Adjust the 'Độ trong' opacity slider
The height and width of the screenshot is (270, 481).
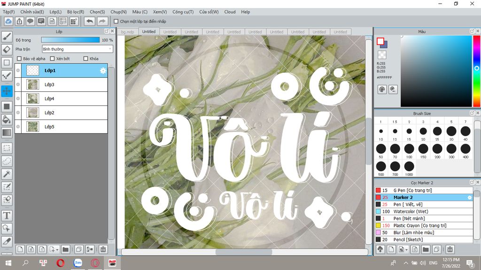tap(70, 40)
